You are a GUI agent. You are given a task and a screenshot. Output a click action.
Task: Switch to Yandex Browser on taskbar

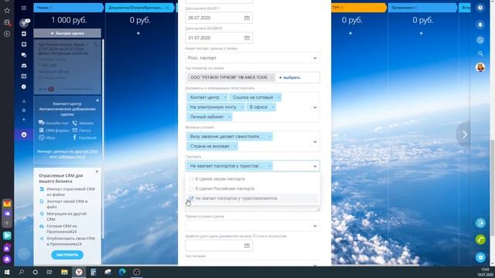coord(79,272)
